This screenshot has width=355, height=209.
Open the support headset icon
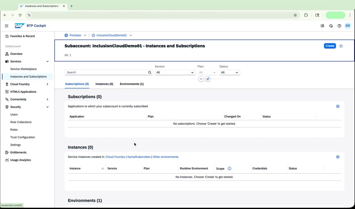[331, 26]
